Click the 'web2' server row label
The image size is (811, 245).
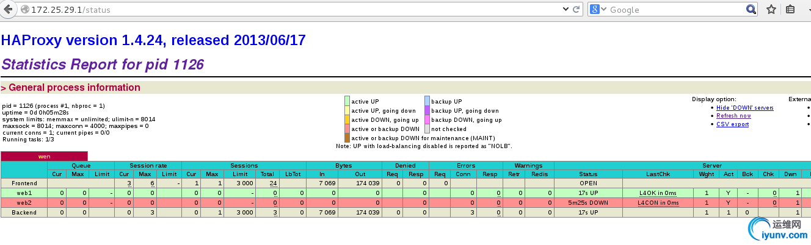24,202
